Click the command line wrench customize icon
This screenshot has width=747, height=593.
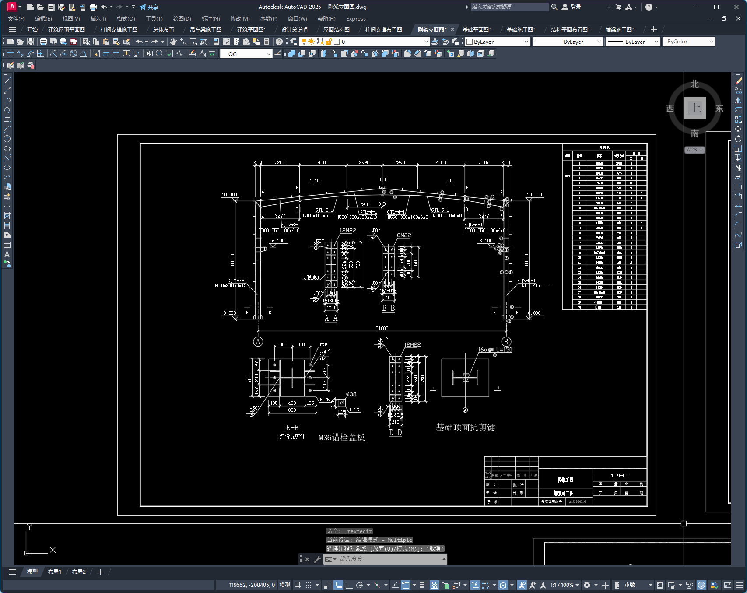318,559
